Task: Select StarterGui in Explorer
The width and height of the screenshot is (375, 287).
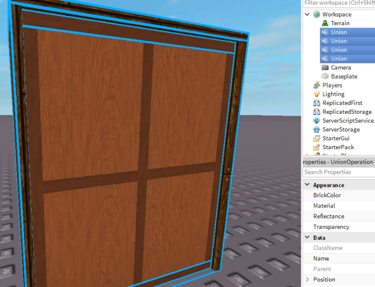Action: [x=336, y=138]
